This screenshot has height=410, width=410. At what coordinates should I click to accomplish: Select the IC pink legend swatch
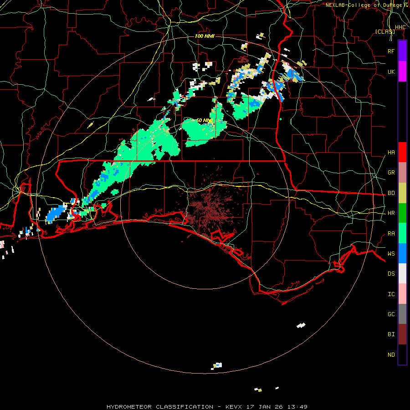coord(402,294)
